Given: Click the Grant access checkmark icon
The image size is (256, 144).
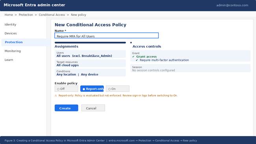Looking at the screenshot, I should pos(134,57).
